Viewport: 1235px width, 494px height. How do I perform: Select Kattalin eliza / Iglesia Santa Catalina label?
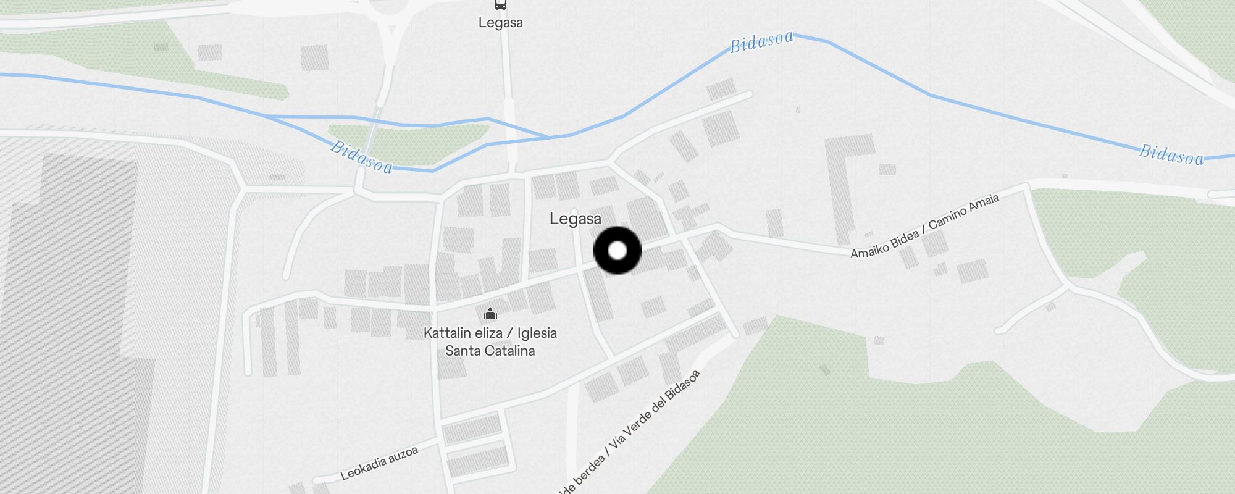point(490,341)
